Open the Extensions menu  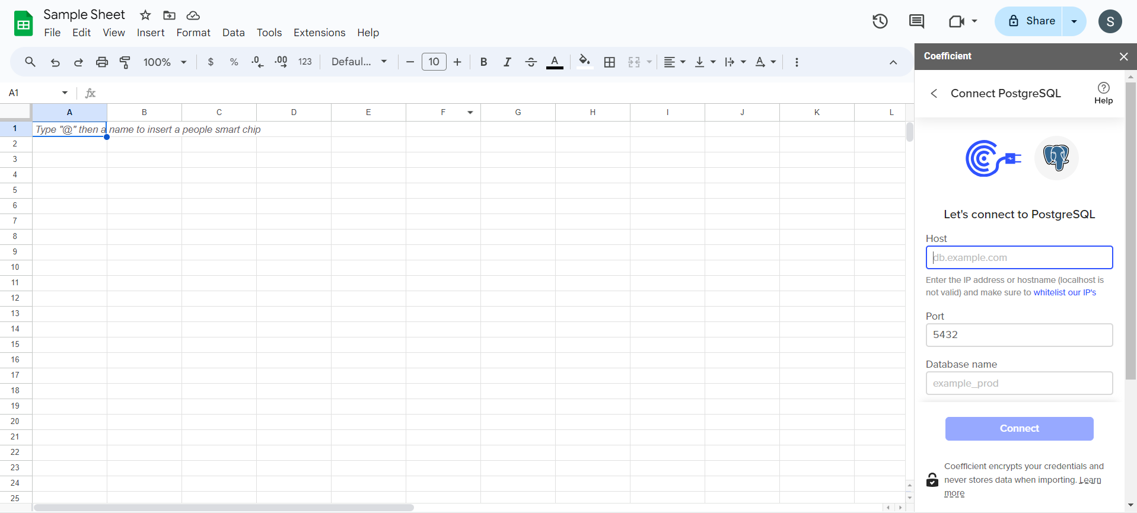pyautogui.click(x=319, y=33)
